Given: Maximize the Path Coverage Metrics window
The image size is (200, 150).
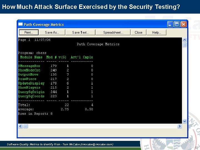Looking at the screenshot, I should [177, 24].
